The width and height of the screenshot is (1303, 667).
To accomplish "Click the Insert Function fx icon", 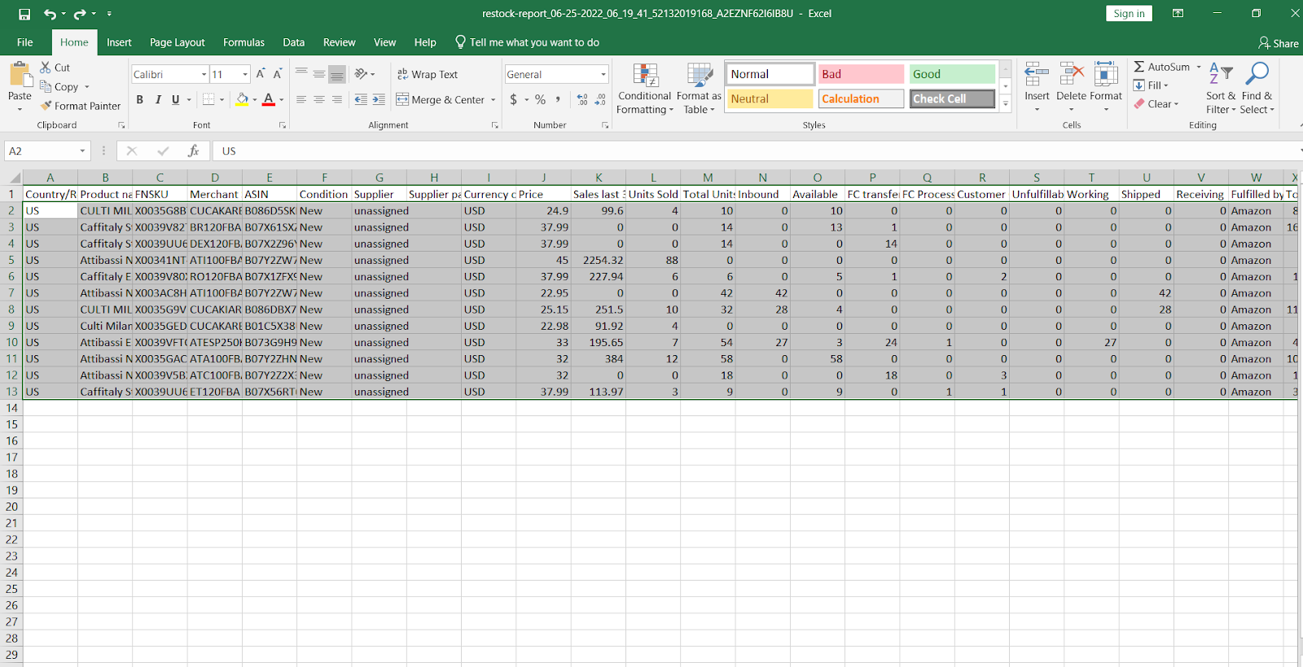I will [193, 151].
